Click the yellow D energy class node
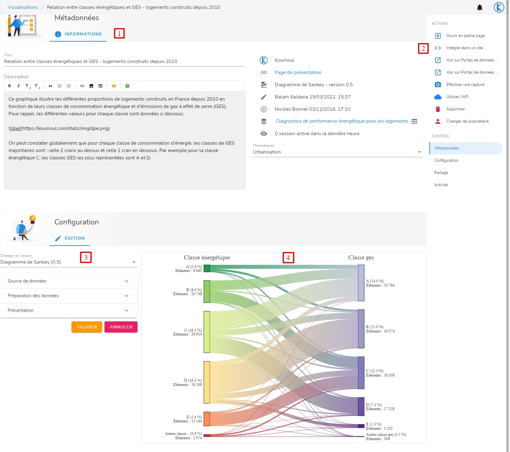This screenshot has width=510, height=452. pos(207,382)
